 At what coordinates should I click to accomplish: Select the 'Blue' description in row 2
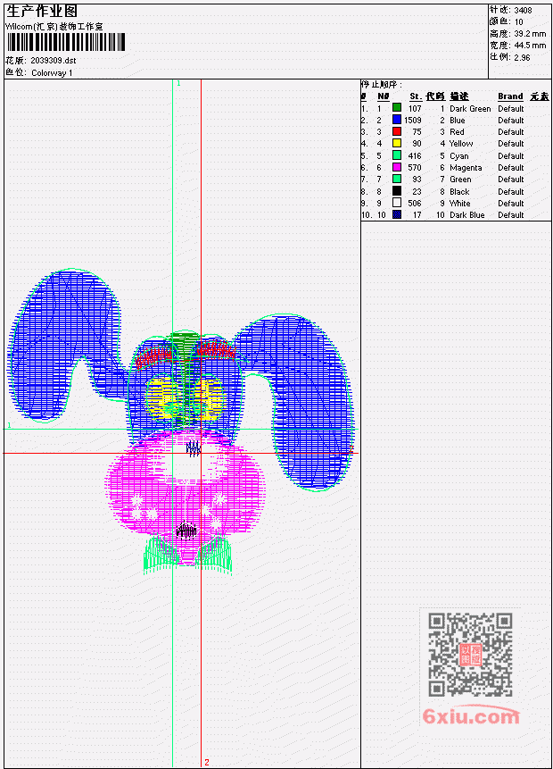[x=458, y=121]
